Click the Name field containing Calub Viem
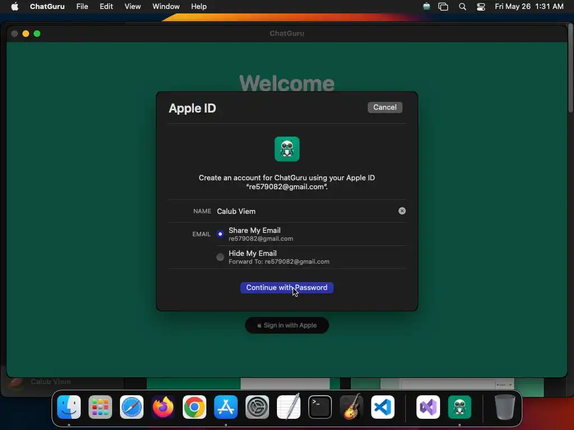This screenshot has width=574, height=430. (x=305, y=211)
